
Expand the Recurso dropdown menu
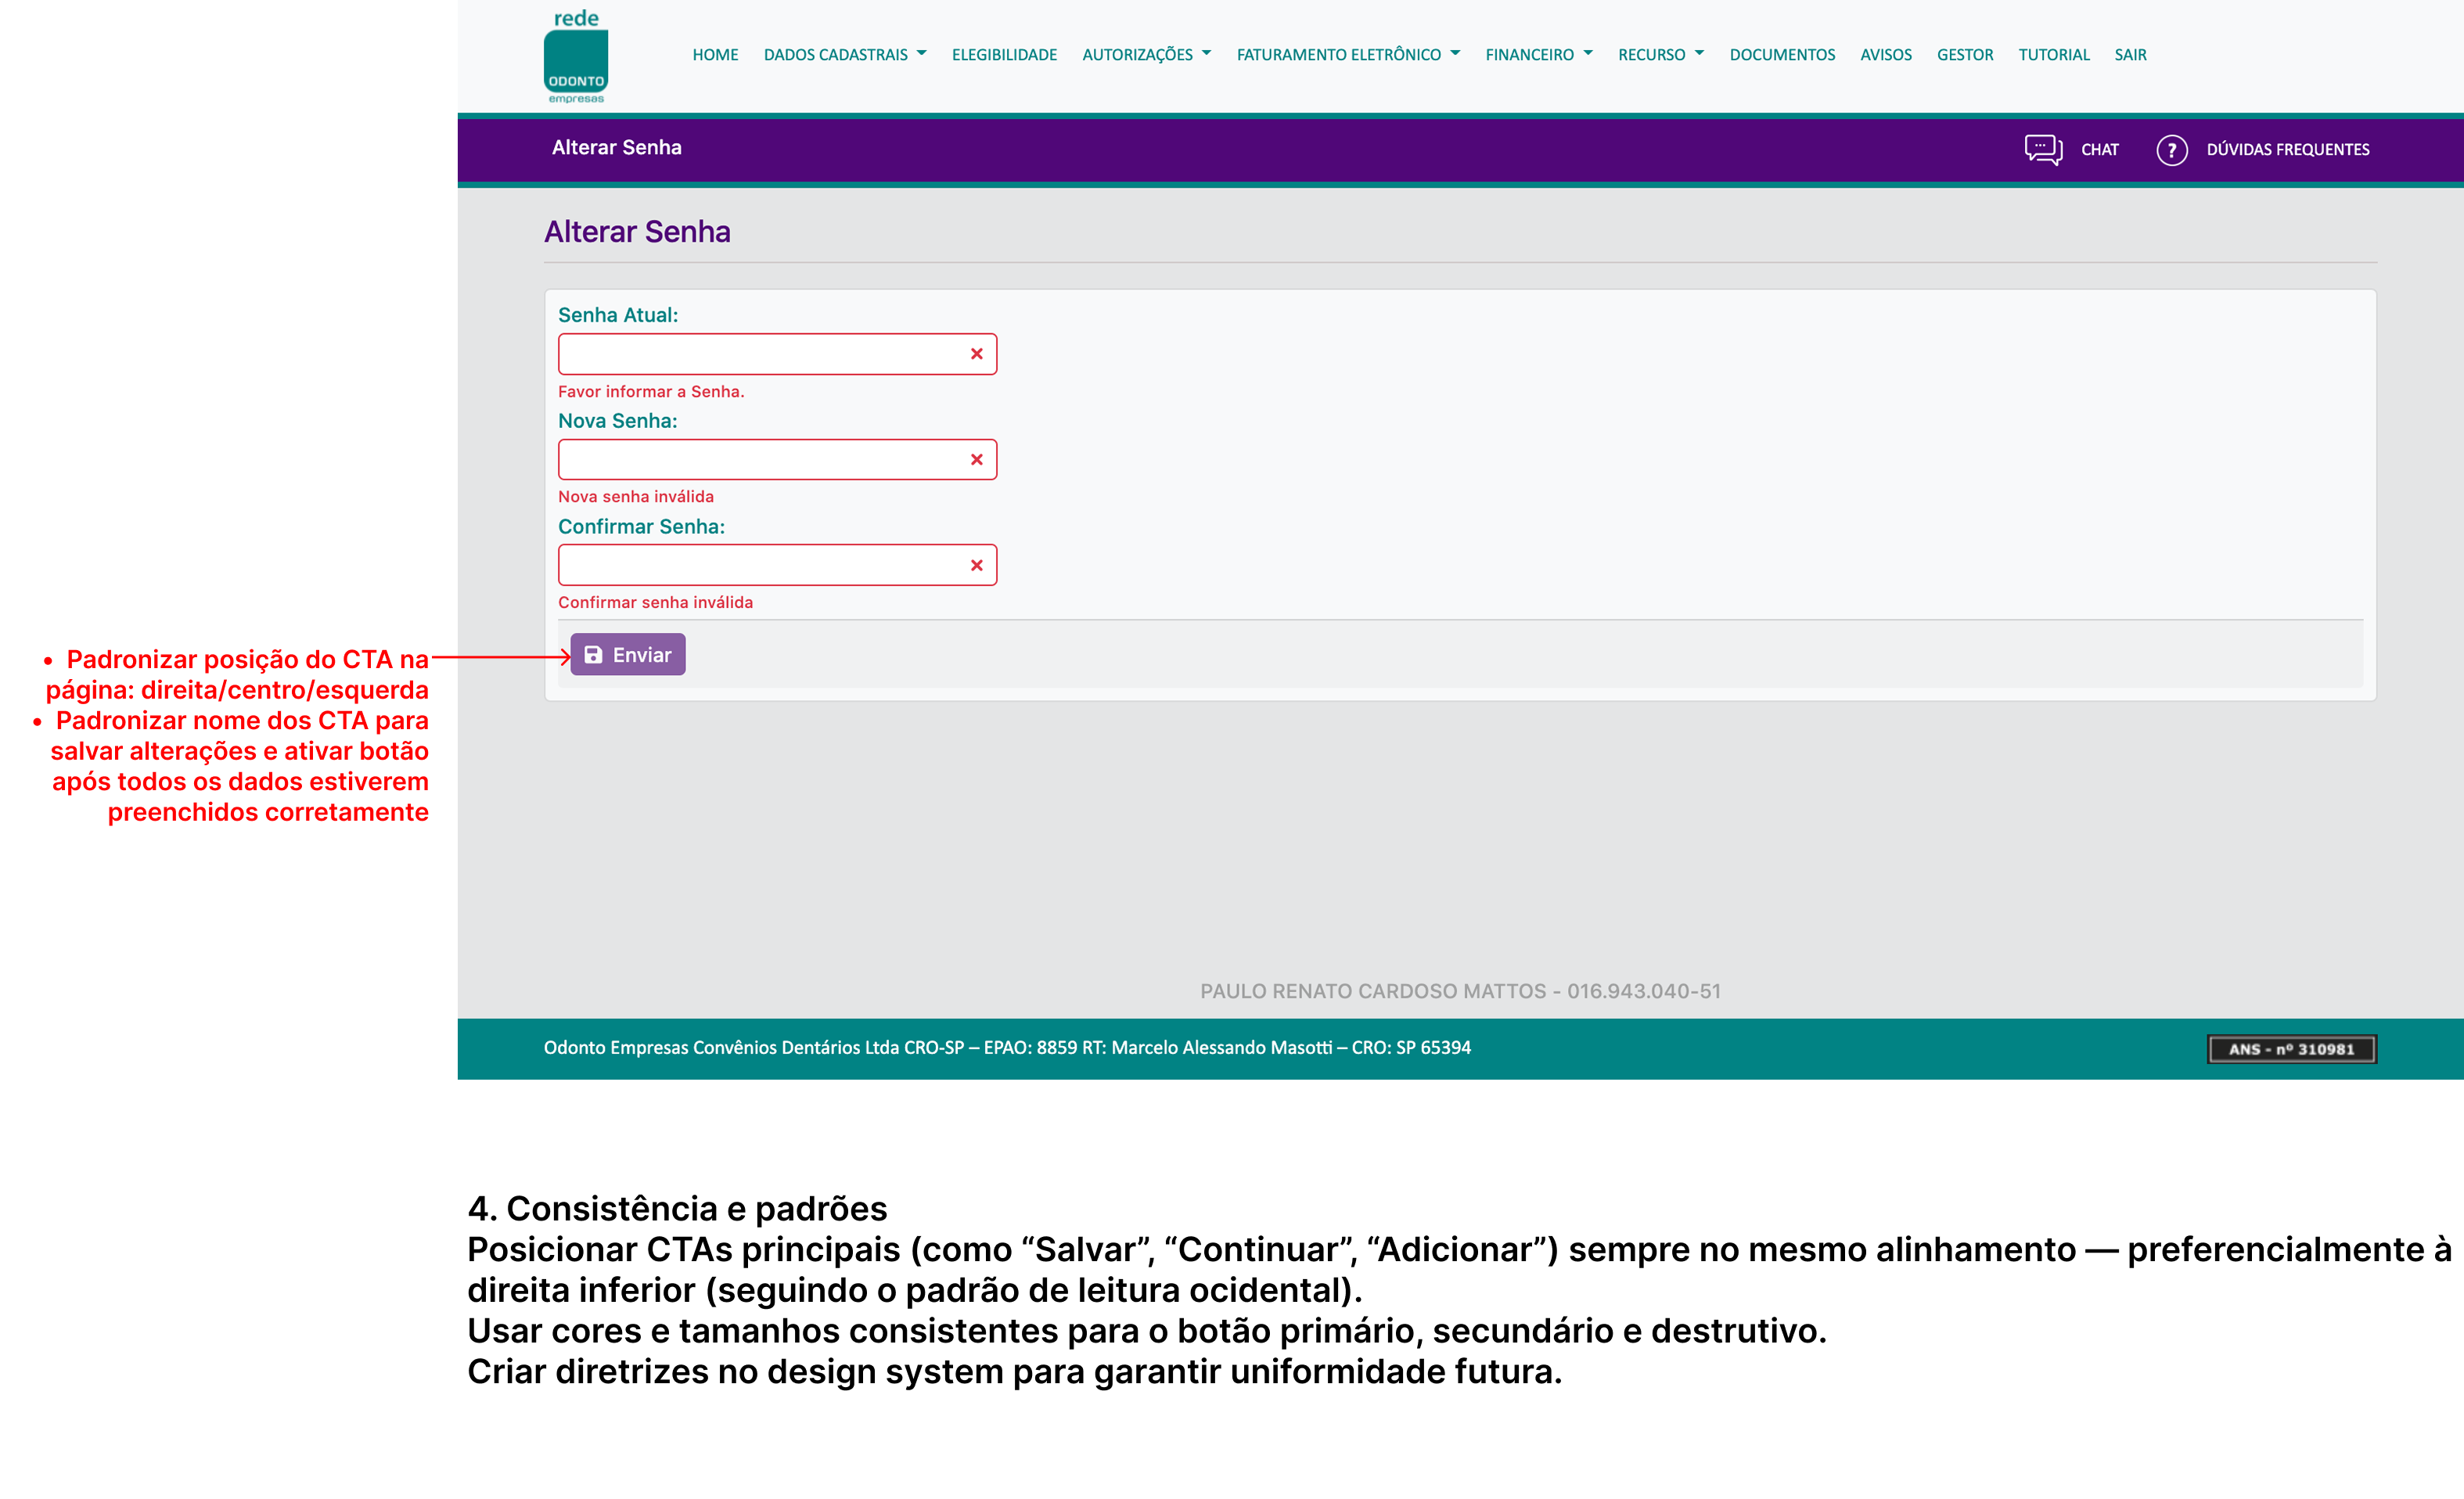pyautogui.click(x=1660, y=55)
